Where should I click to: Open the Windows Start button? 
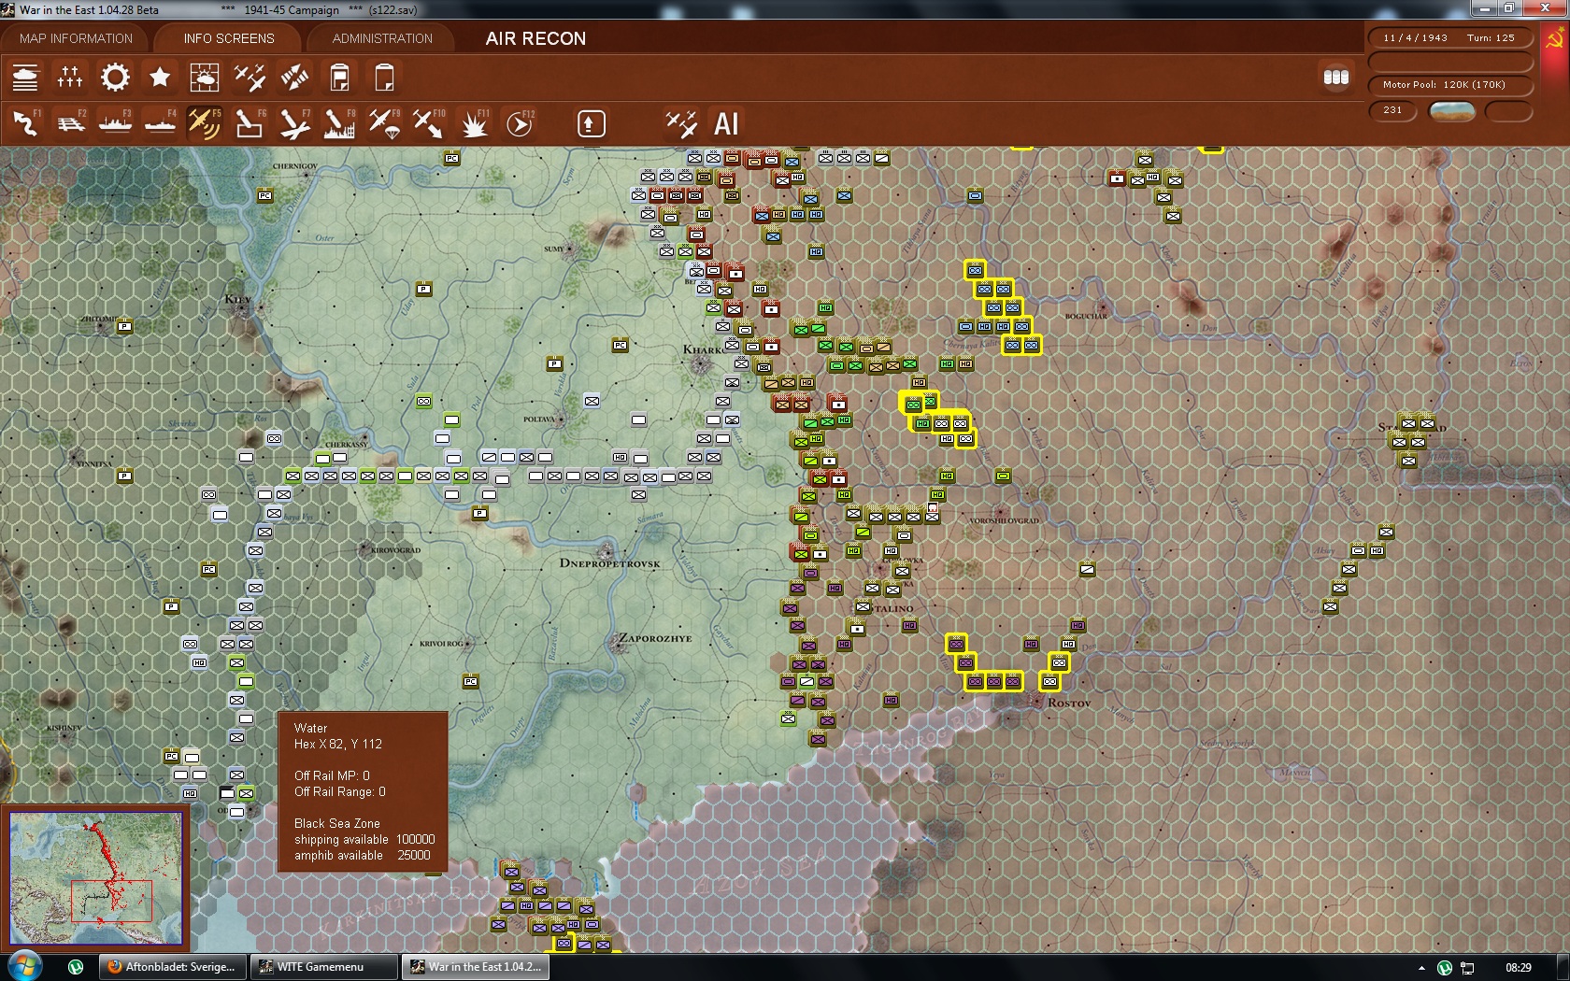[x=24, y=966]
